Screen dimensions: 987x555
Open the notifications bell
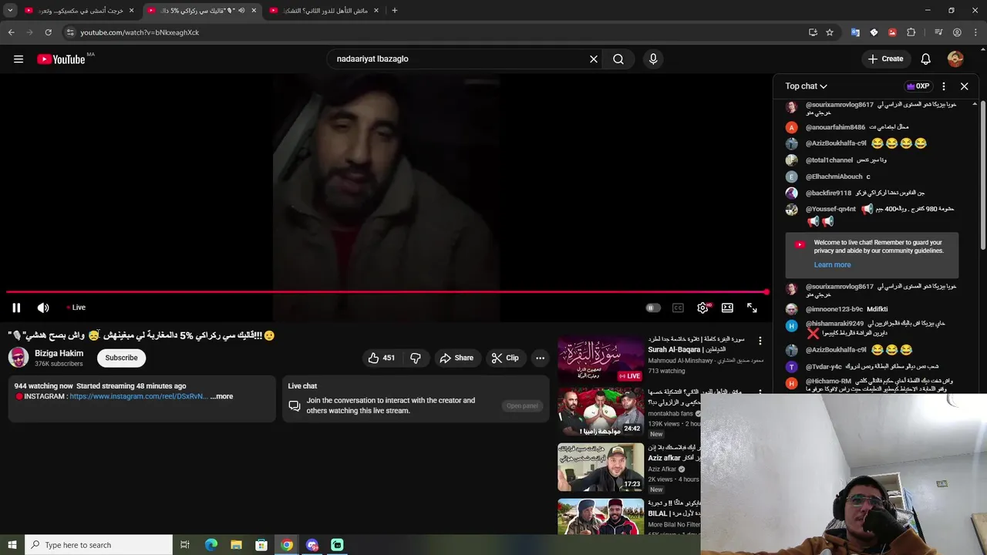[926, 59]
